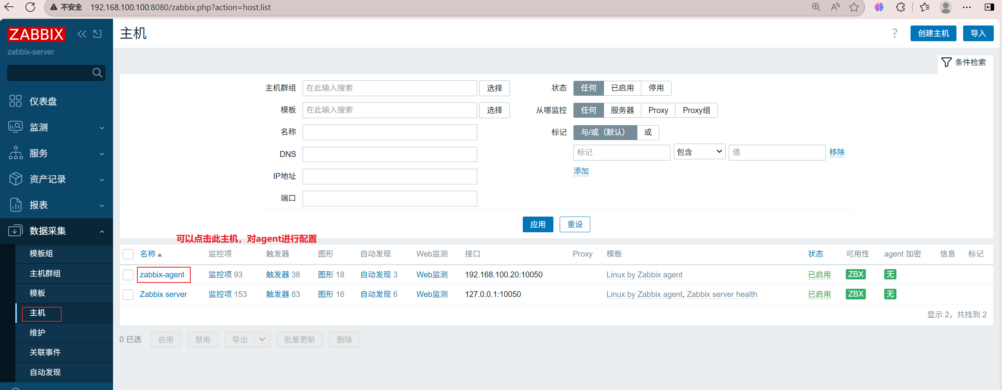Click the reports (报表) chart icon
The height and width of the screenshot is (390, 1002).
[x=15, y=204]
